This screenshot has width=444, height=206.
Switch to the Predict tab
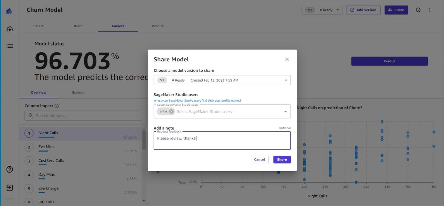[x=158, y=26]
